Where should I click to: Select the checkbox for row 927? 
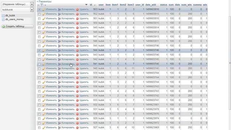(x=39, y=127)
